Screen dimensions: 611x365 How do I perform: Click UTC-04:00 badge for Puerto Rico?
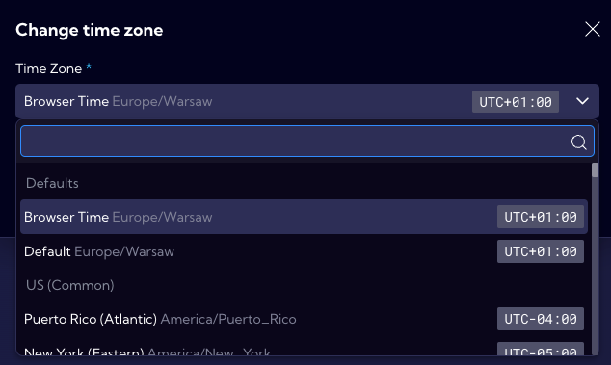pos(540,319)
